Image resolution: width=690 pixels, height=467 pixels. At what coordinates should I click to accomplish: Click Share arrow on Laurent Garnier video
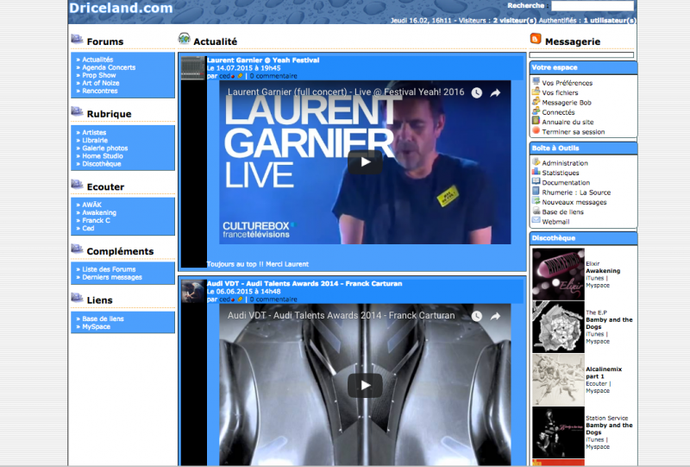point(495,92)
